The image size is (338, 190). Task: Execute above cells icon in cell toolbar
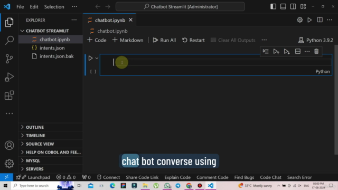coord(276,52)
